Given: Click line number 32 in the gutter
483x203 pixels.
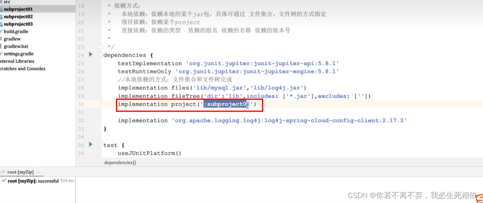Looking at the screenshot, I should pyautogui.click(x=81, y=120).
